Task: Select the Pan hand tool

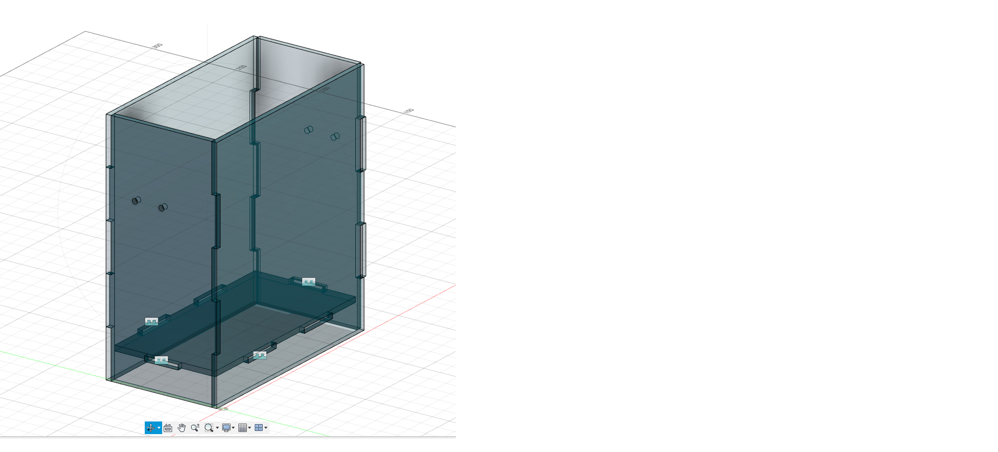Action: pos(182,428)
